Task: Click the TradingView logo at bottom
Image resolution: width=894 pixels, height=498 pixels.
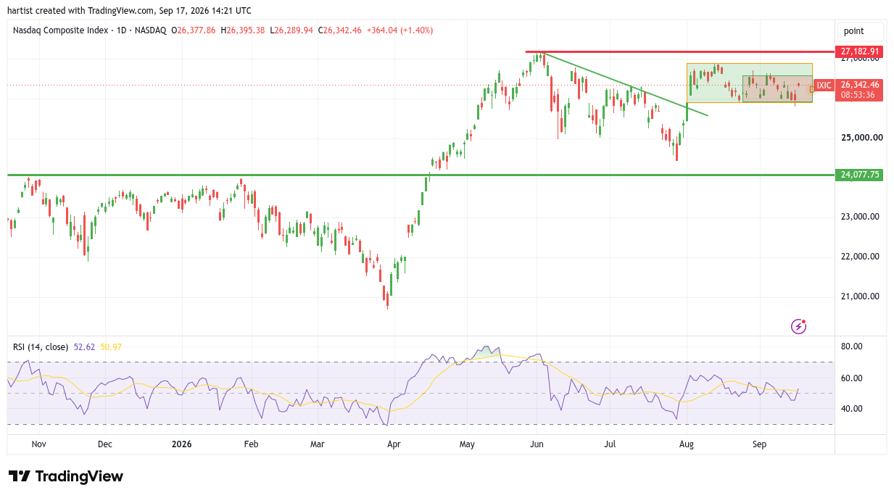Action: [66, 476]
